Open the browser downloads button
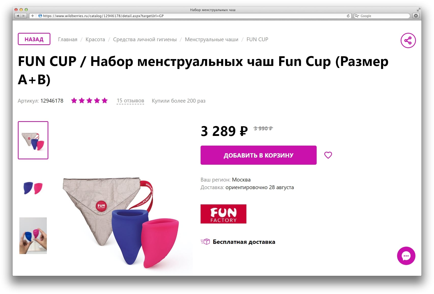The width and height of the screenshot is (434, 294). point(416,16)
